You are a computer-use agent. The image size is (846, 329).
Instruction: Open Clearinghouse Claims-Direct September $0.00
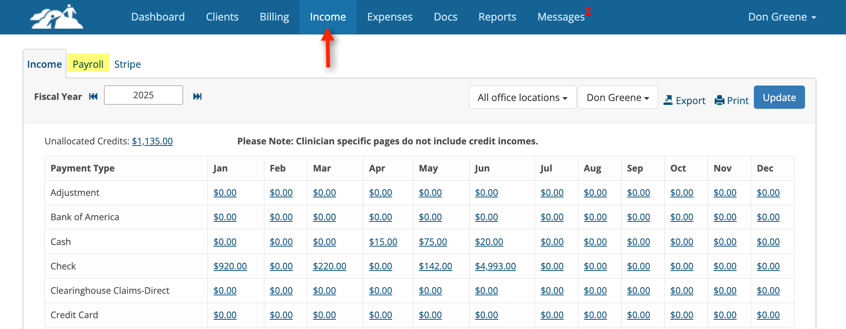click(639, 291)
